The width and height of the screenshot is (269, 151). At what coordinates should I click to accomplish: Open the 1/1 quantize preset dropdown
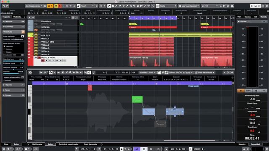[211, 6]
